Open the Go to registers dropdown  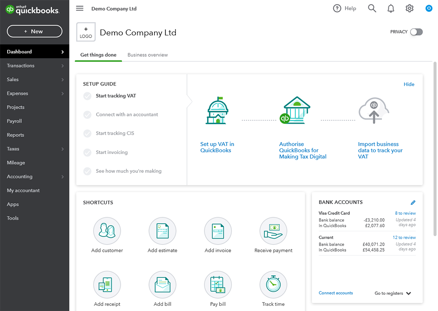click(393, 293)
